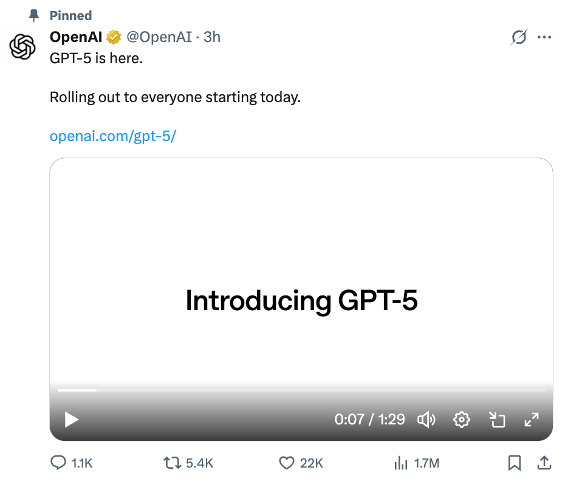Share the post using the upload icon

tap(544, 463)
